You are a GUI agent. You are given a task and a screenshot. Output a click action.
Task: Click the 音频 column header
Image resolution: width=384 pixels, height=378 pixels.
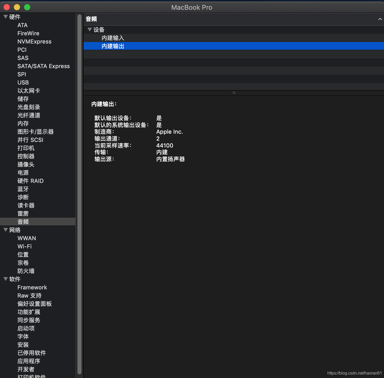pyautogui.click(x=234, y=19)
